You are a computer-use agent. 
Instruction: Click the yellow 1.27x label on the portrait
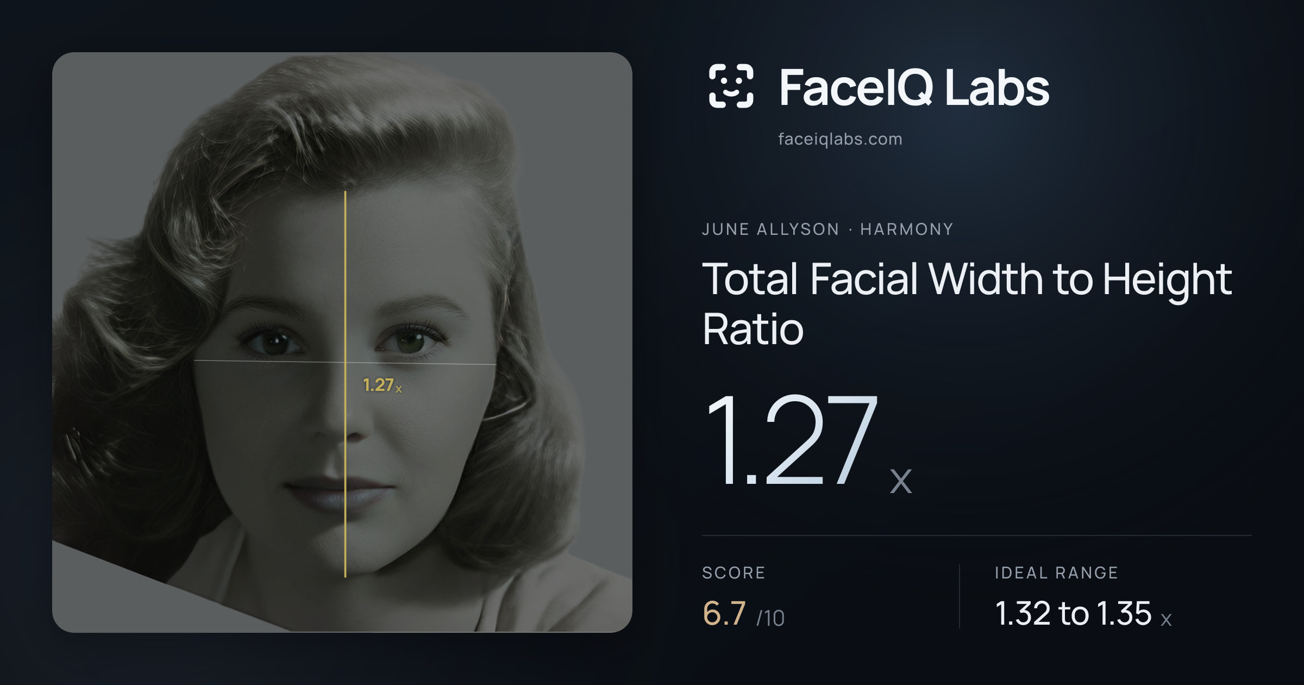tap(383, 385)
